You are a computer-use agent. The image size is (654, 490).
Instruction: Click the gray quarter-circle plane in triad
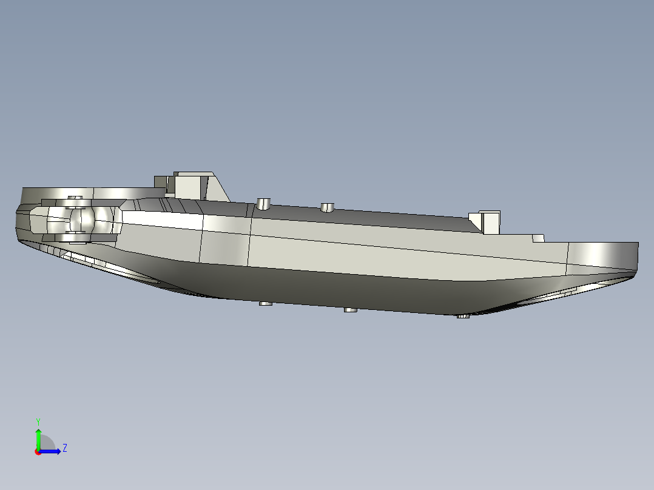(x=46, y=443)
